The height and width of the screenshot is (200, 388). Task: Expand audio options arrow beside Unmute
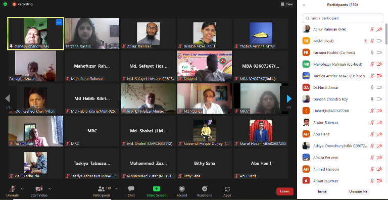click(x=22, y=189)
